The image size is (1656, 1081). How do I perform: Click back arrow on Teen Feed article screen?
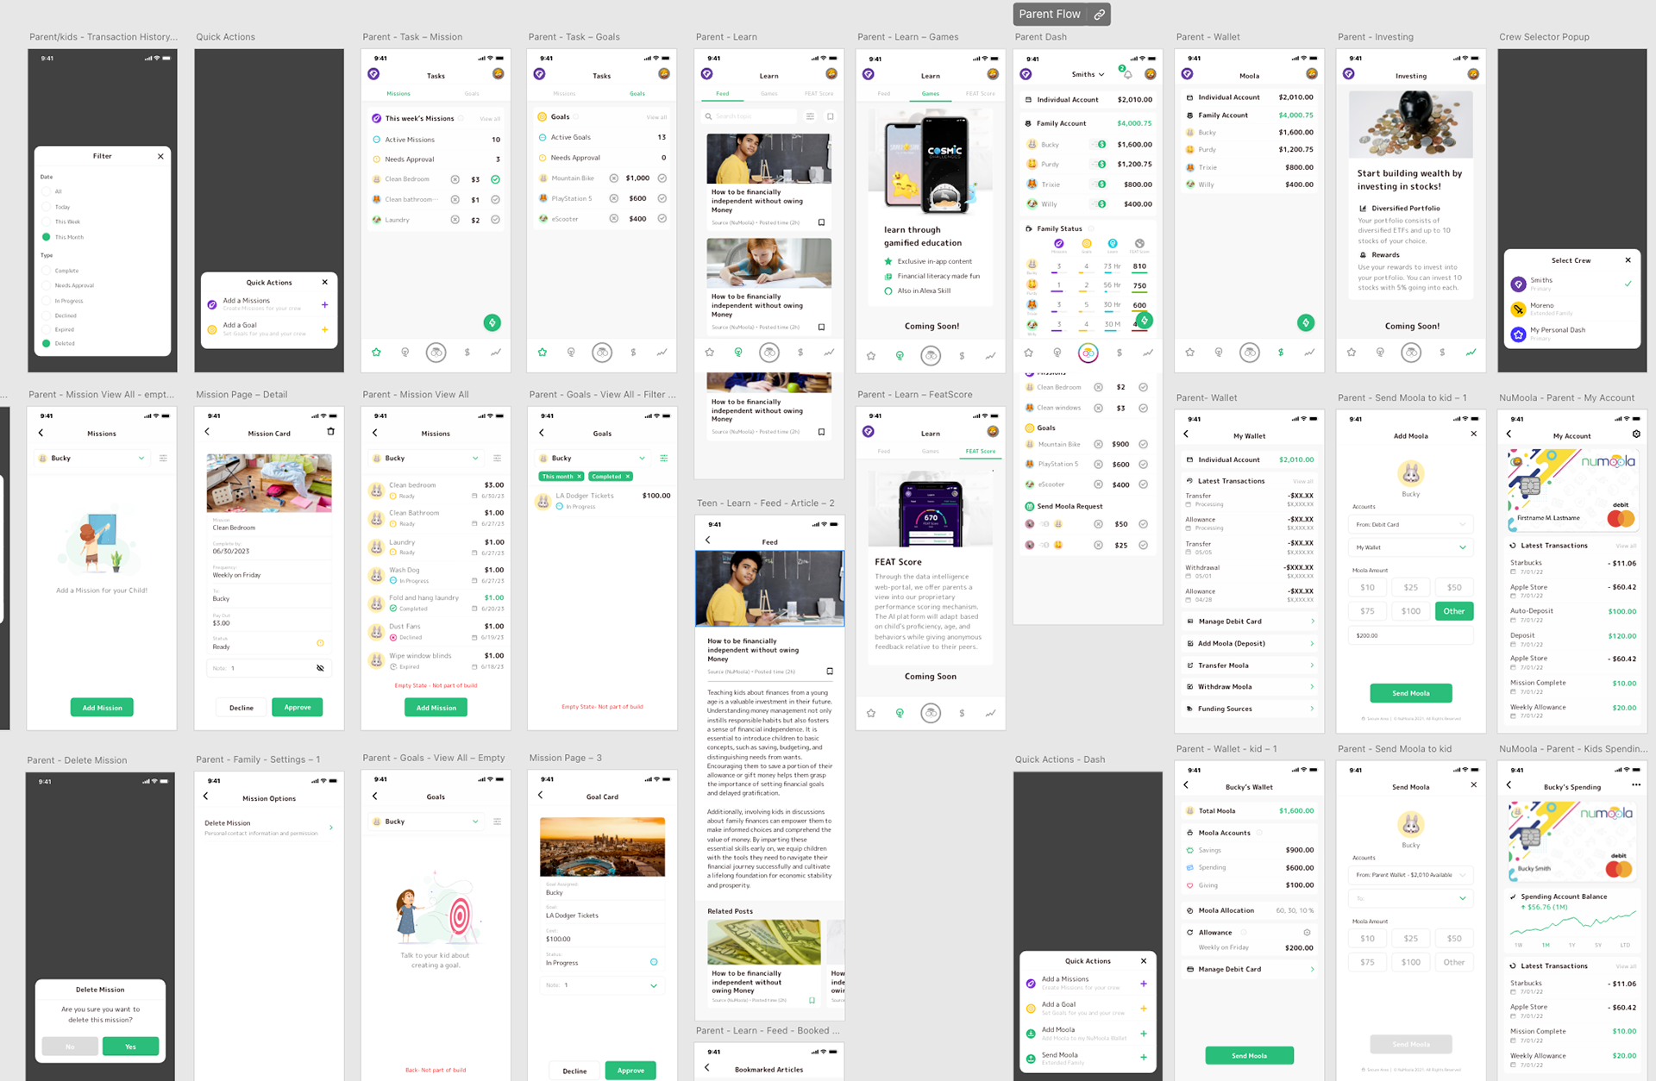(708, 540)
